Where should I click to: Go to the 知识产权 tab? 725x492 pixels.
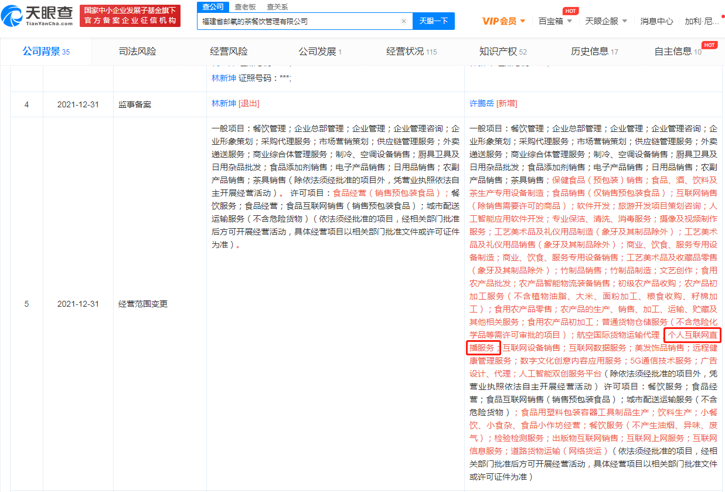point(503,52)
